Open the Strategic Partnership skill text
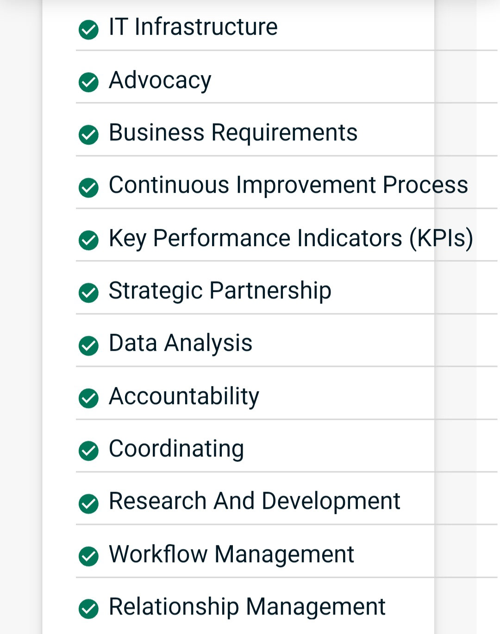The width and height of the screenshot is (500, 634). [220, 291]
